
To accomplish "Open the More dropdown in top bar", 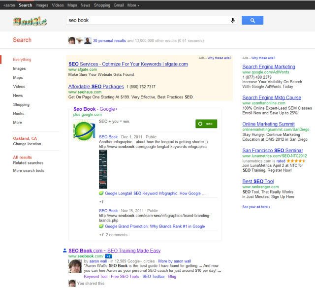I will pos(133,5).
